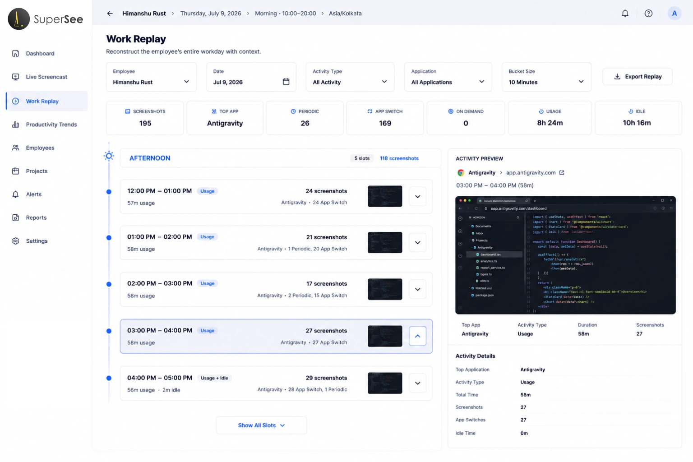Click the Date field Jul 9, 2026

(x=251, y=77)
